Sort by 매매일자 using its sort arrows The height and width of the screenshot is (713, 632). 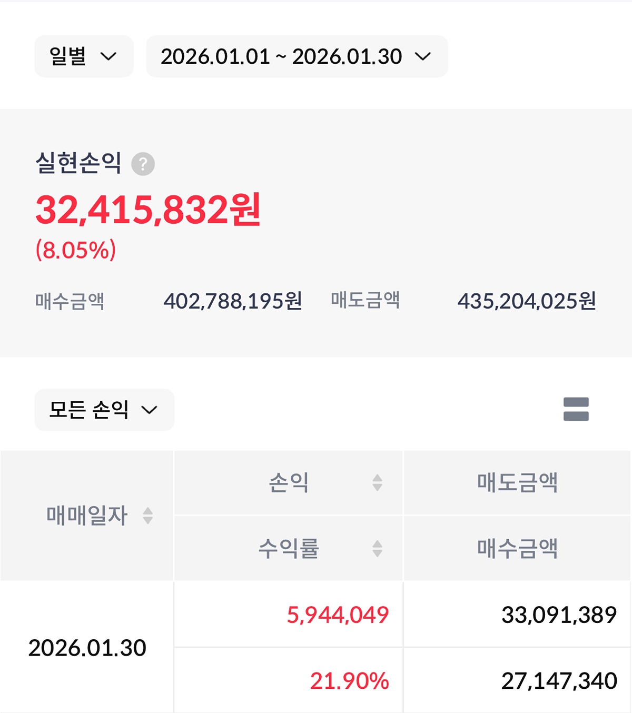pyautogui.click(x=148, y=516)
